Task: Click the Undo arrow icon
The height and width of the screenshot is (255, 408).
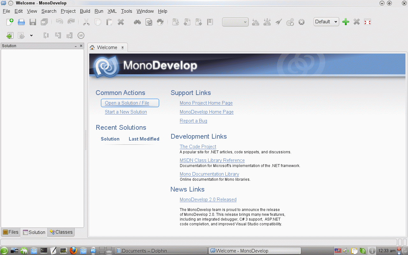Action: [60, 22]
